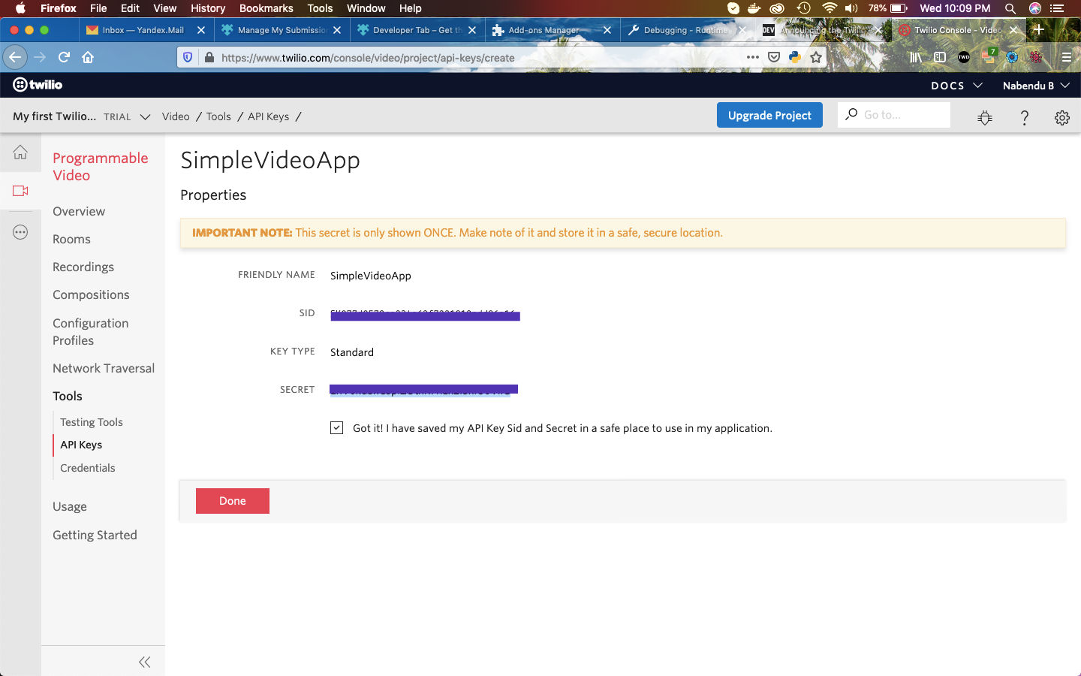Open the debugger bug icon
Screen dimensions: 1081x676
pos(985,117)
